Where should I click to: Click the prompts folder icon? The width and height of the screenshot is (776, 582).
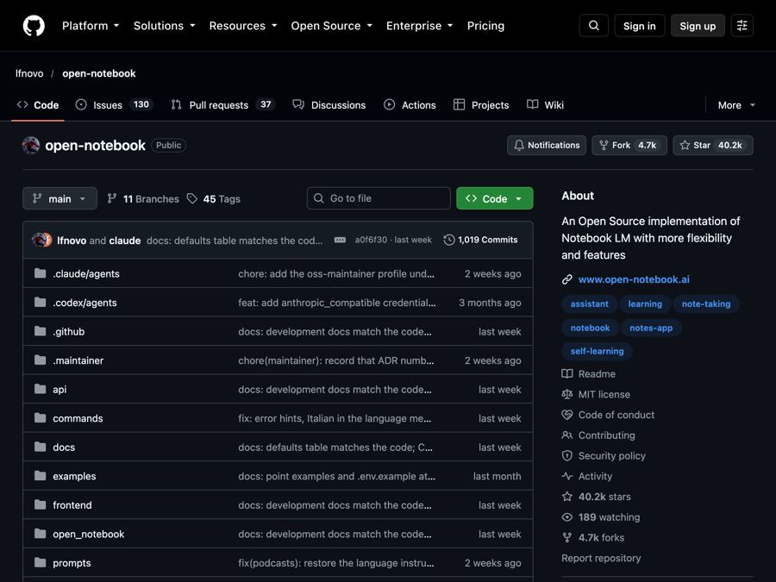[x=40, y=563]
